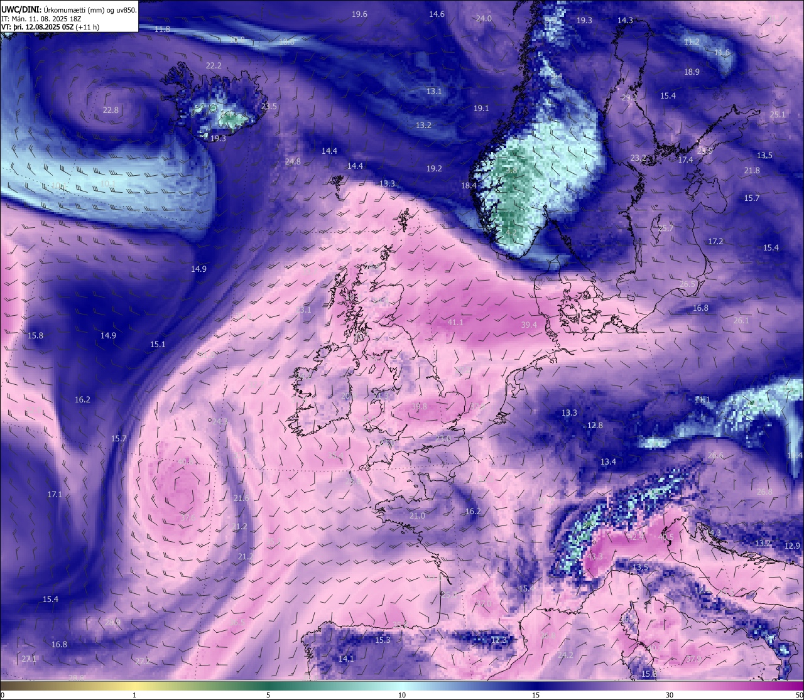Click the map value 18.9
Screen dimensions: 804x700
tap(692, 72)
